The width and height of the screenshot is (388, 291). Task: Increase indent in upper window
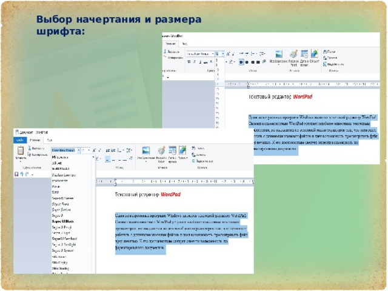pyautogui.click(x=247, y=54)
